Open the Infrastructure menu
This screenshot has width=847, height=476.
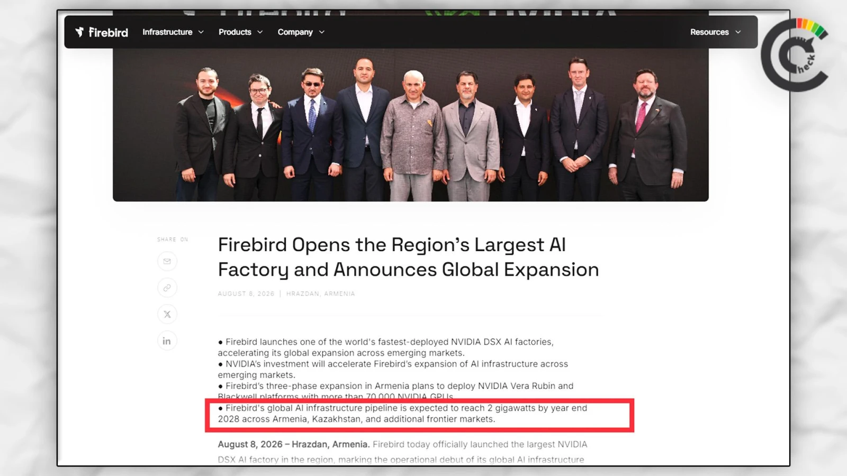(173, 32)
